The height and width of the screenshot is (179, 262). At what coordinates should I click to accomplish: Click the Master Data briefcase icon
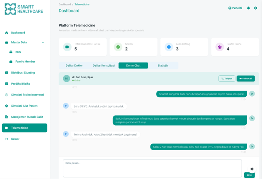click(x=7, y=43)
